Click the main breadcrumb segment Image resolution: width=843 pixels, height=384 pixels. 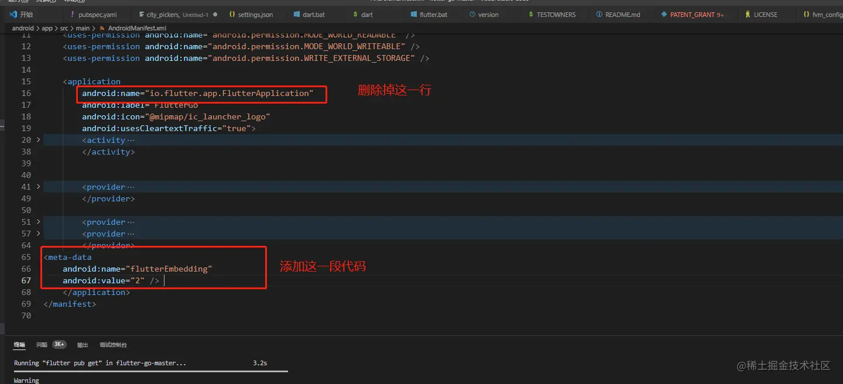83,28
